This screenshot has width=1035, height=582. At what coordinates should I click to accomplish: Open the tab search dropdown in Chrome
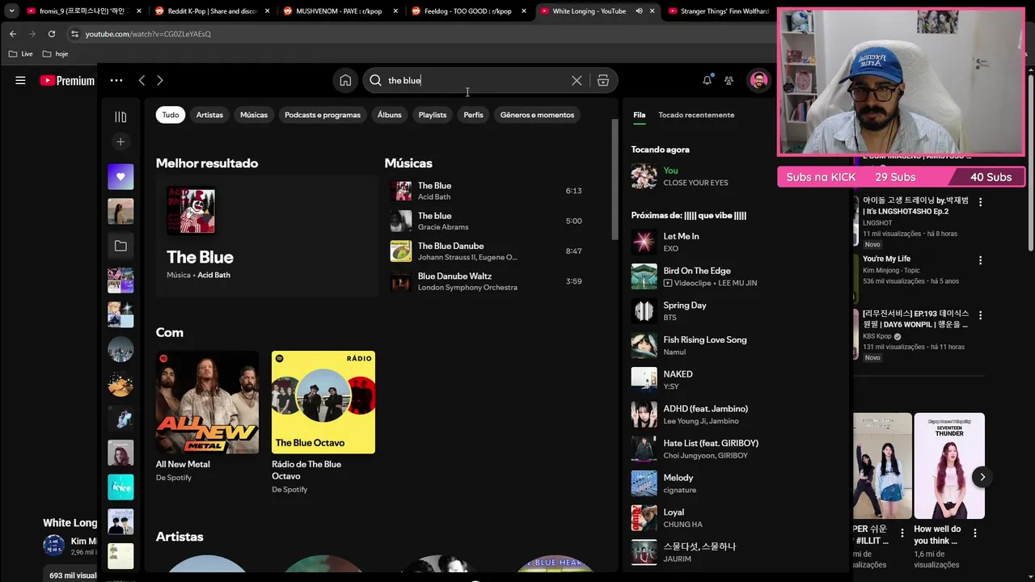click(11, 11)
